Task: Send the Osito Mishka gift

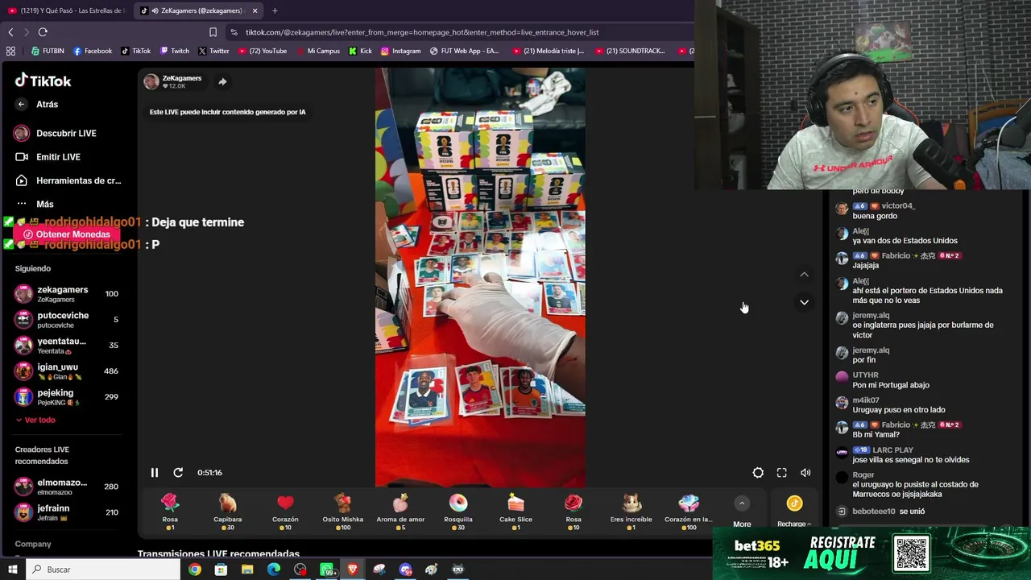Action: pos(343,512)
